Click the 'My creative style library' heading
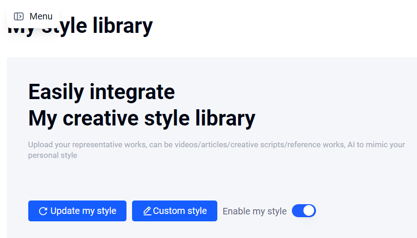 [x=141, y=118]
